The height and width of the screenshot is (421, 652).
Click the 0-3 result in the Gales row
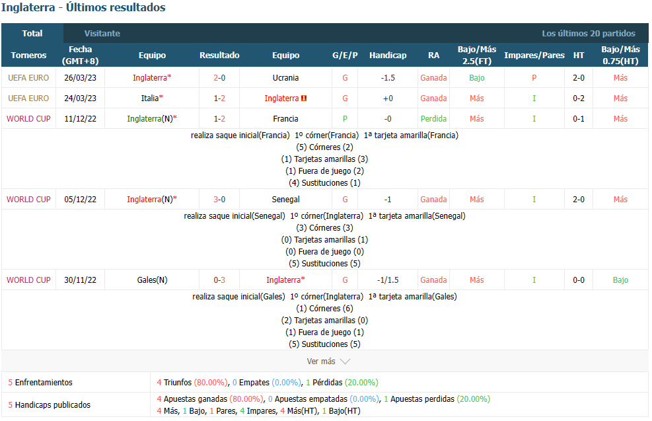[x=219, y=280]
